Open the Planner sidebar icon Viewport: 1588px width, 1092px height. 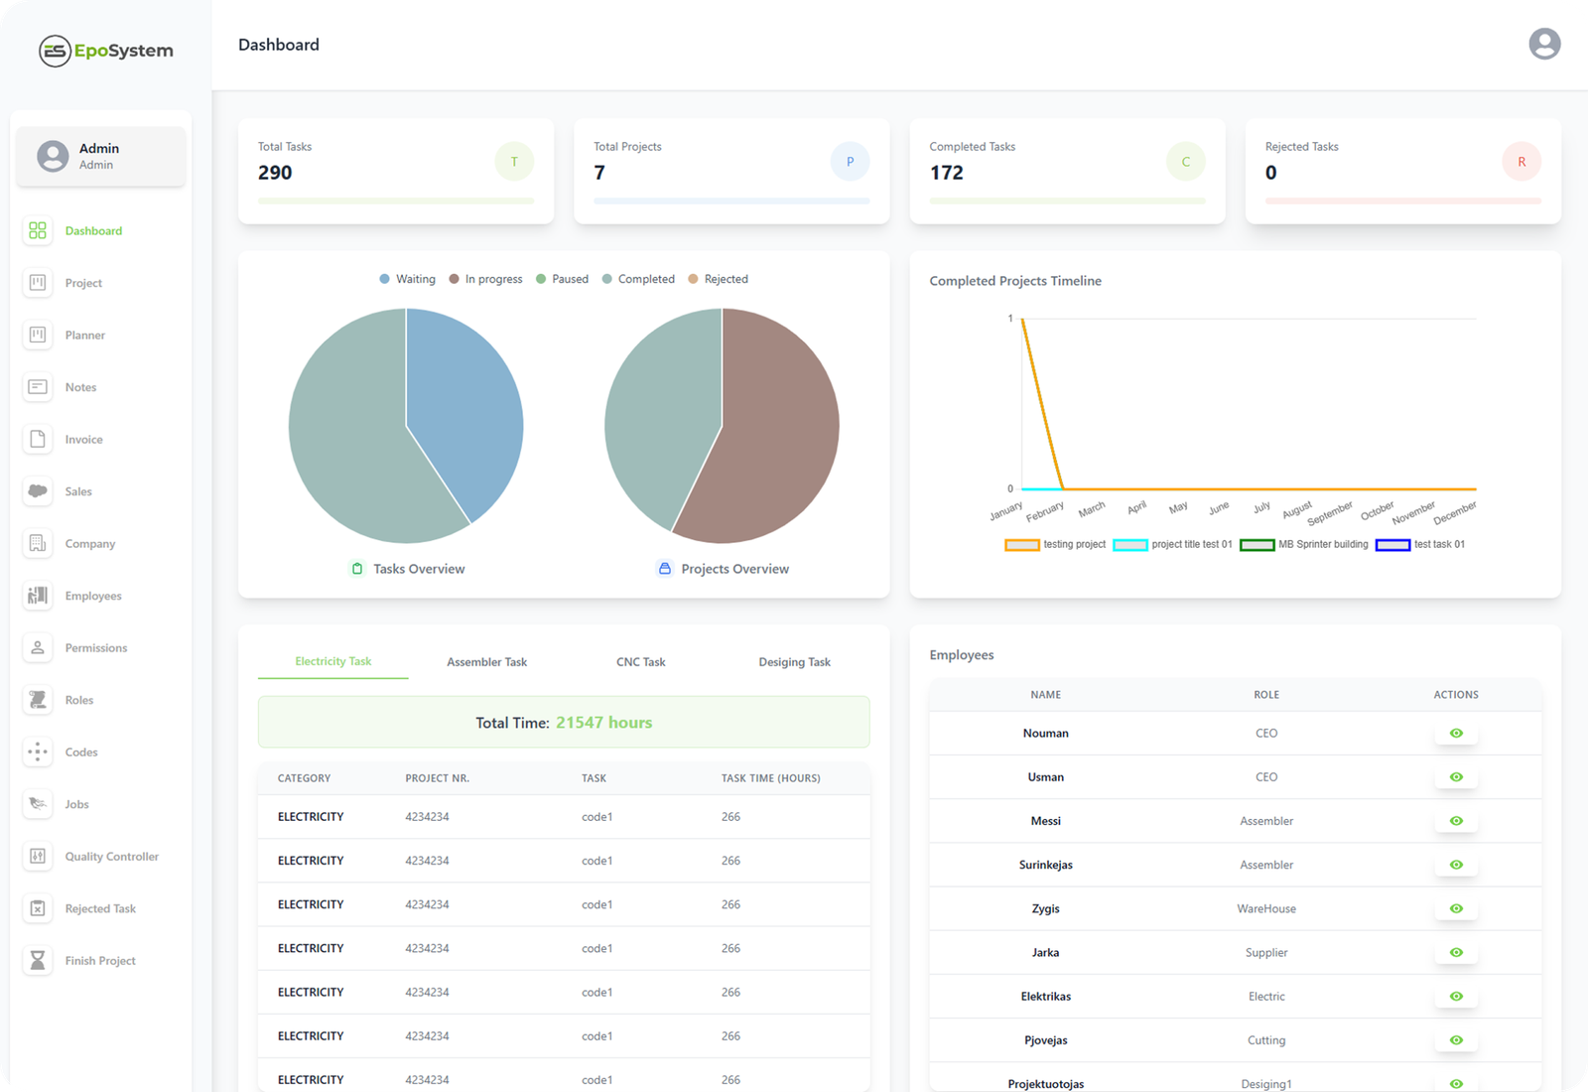coord(38,336)
